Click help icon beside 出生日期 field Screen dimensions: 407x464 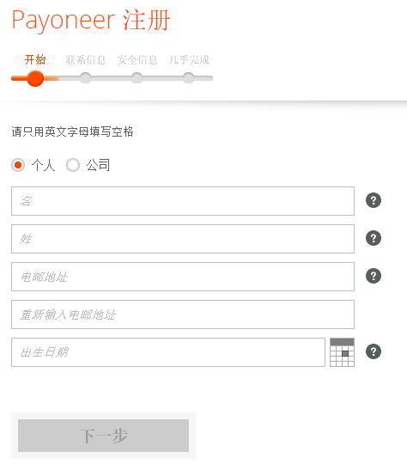tap(374, 351)
